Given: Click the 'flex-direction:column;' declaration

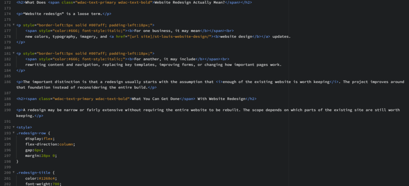Looking at the screenshot, I should tap(50, 144).
